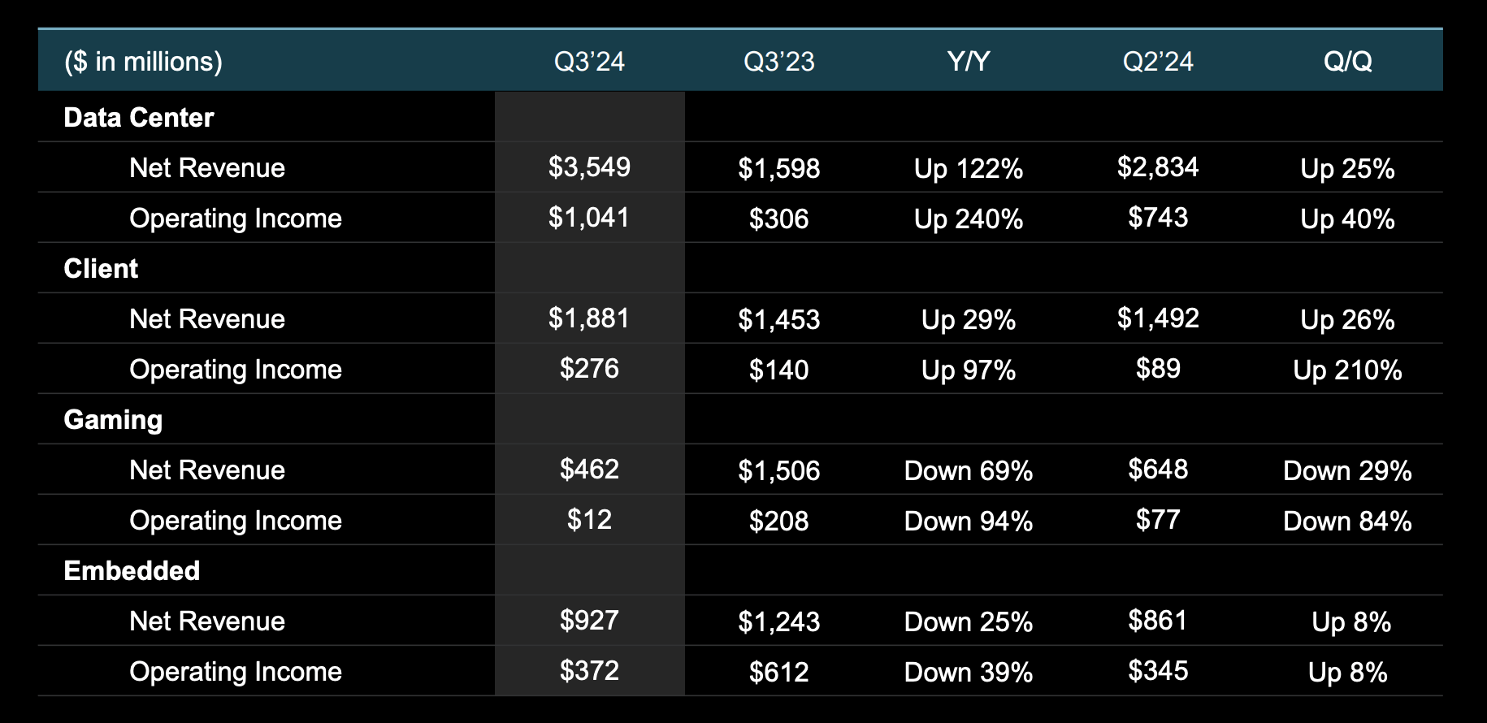The height and width of the screenshot is (723, 1487).
Task: Select the Client section heading
Action: pyautogui.click(x=101, y=269)
